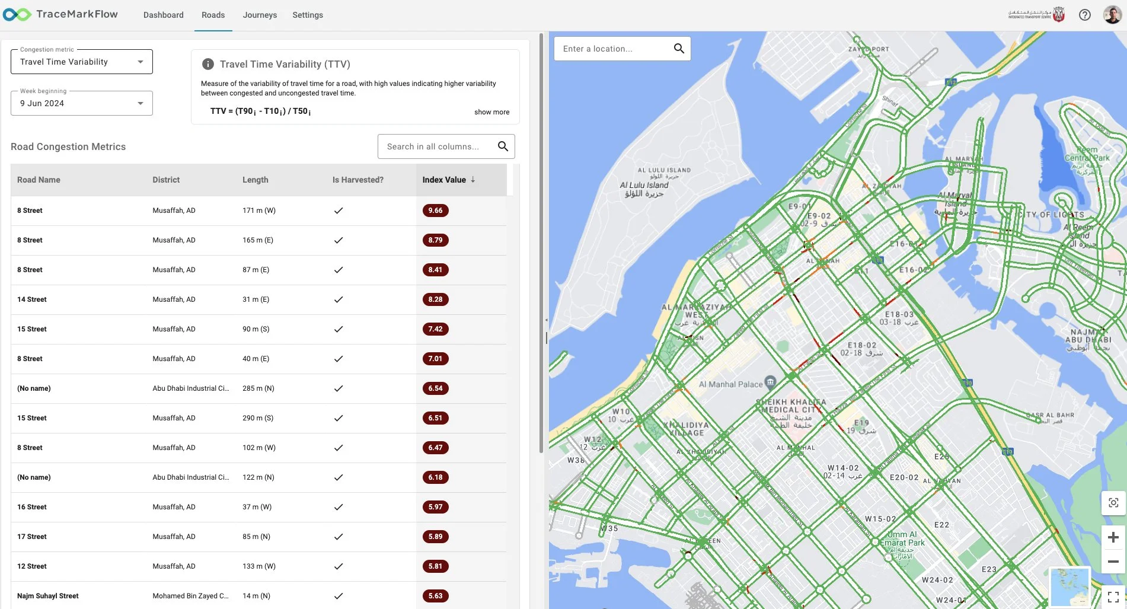1127x609 pixels.
Task: Click the map screenshot capture icon
Action: (1113, 502)
